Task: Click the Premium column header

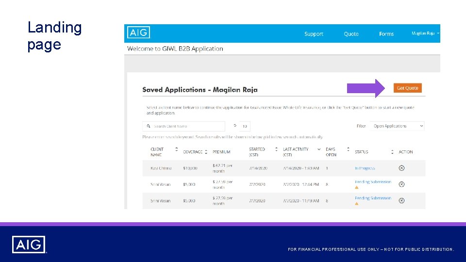Action: pyautogui.click(x=221, y=152)
